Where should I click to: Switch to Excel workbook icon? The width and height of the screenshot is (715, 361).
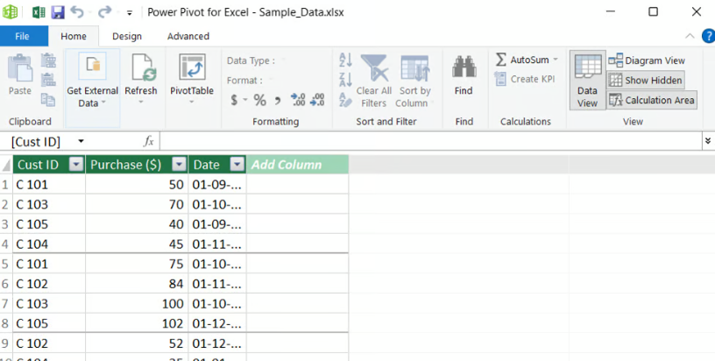tap(39, 12)
